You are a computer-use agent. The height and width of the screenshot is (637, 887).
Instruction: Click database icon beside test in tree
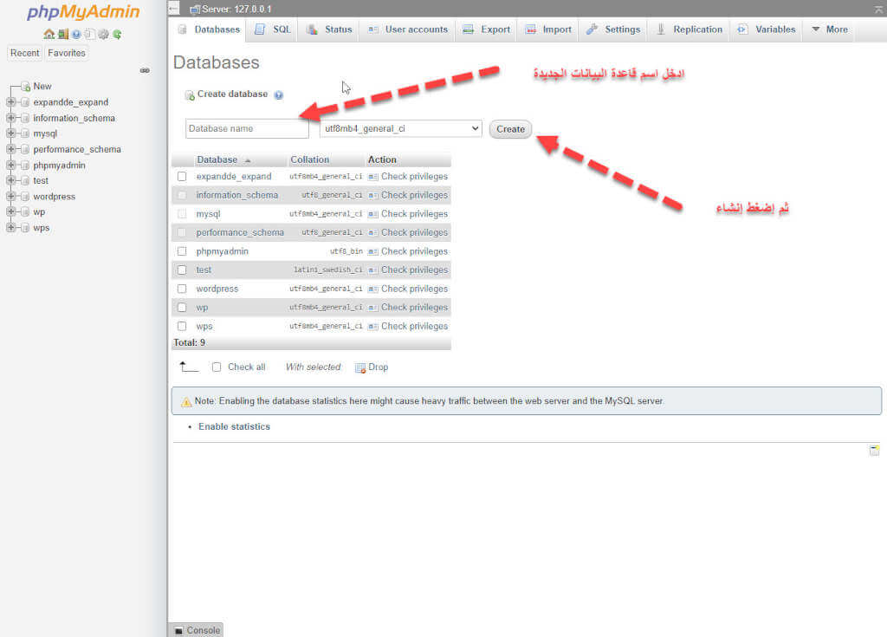[x=25, y=180]
